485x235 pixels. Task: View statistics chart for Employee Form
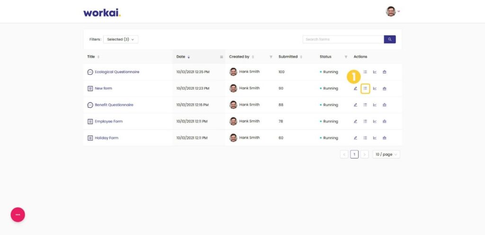click(375, 121)
